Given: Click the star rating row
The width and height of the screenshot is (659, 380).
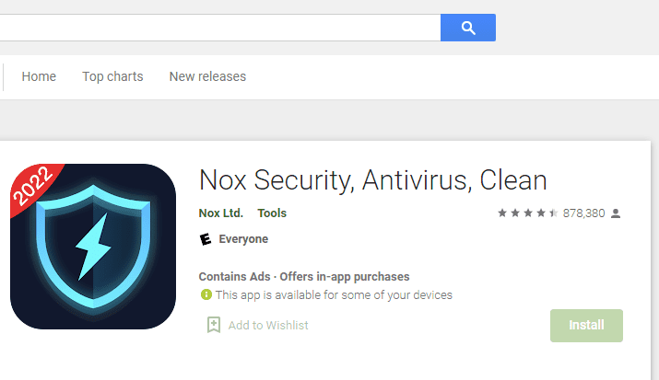Looking at the screenshot, I should coord(528,213).
